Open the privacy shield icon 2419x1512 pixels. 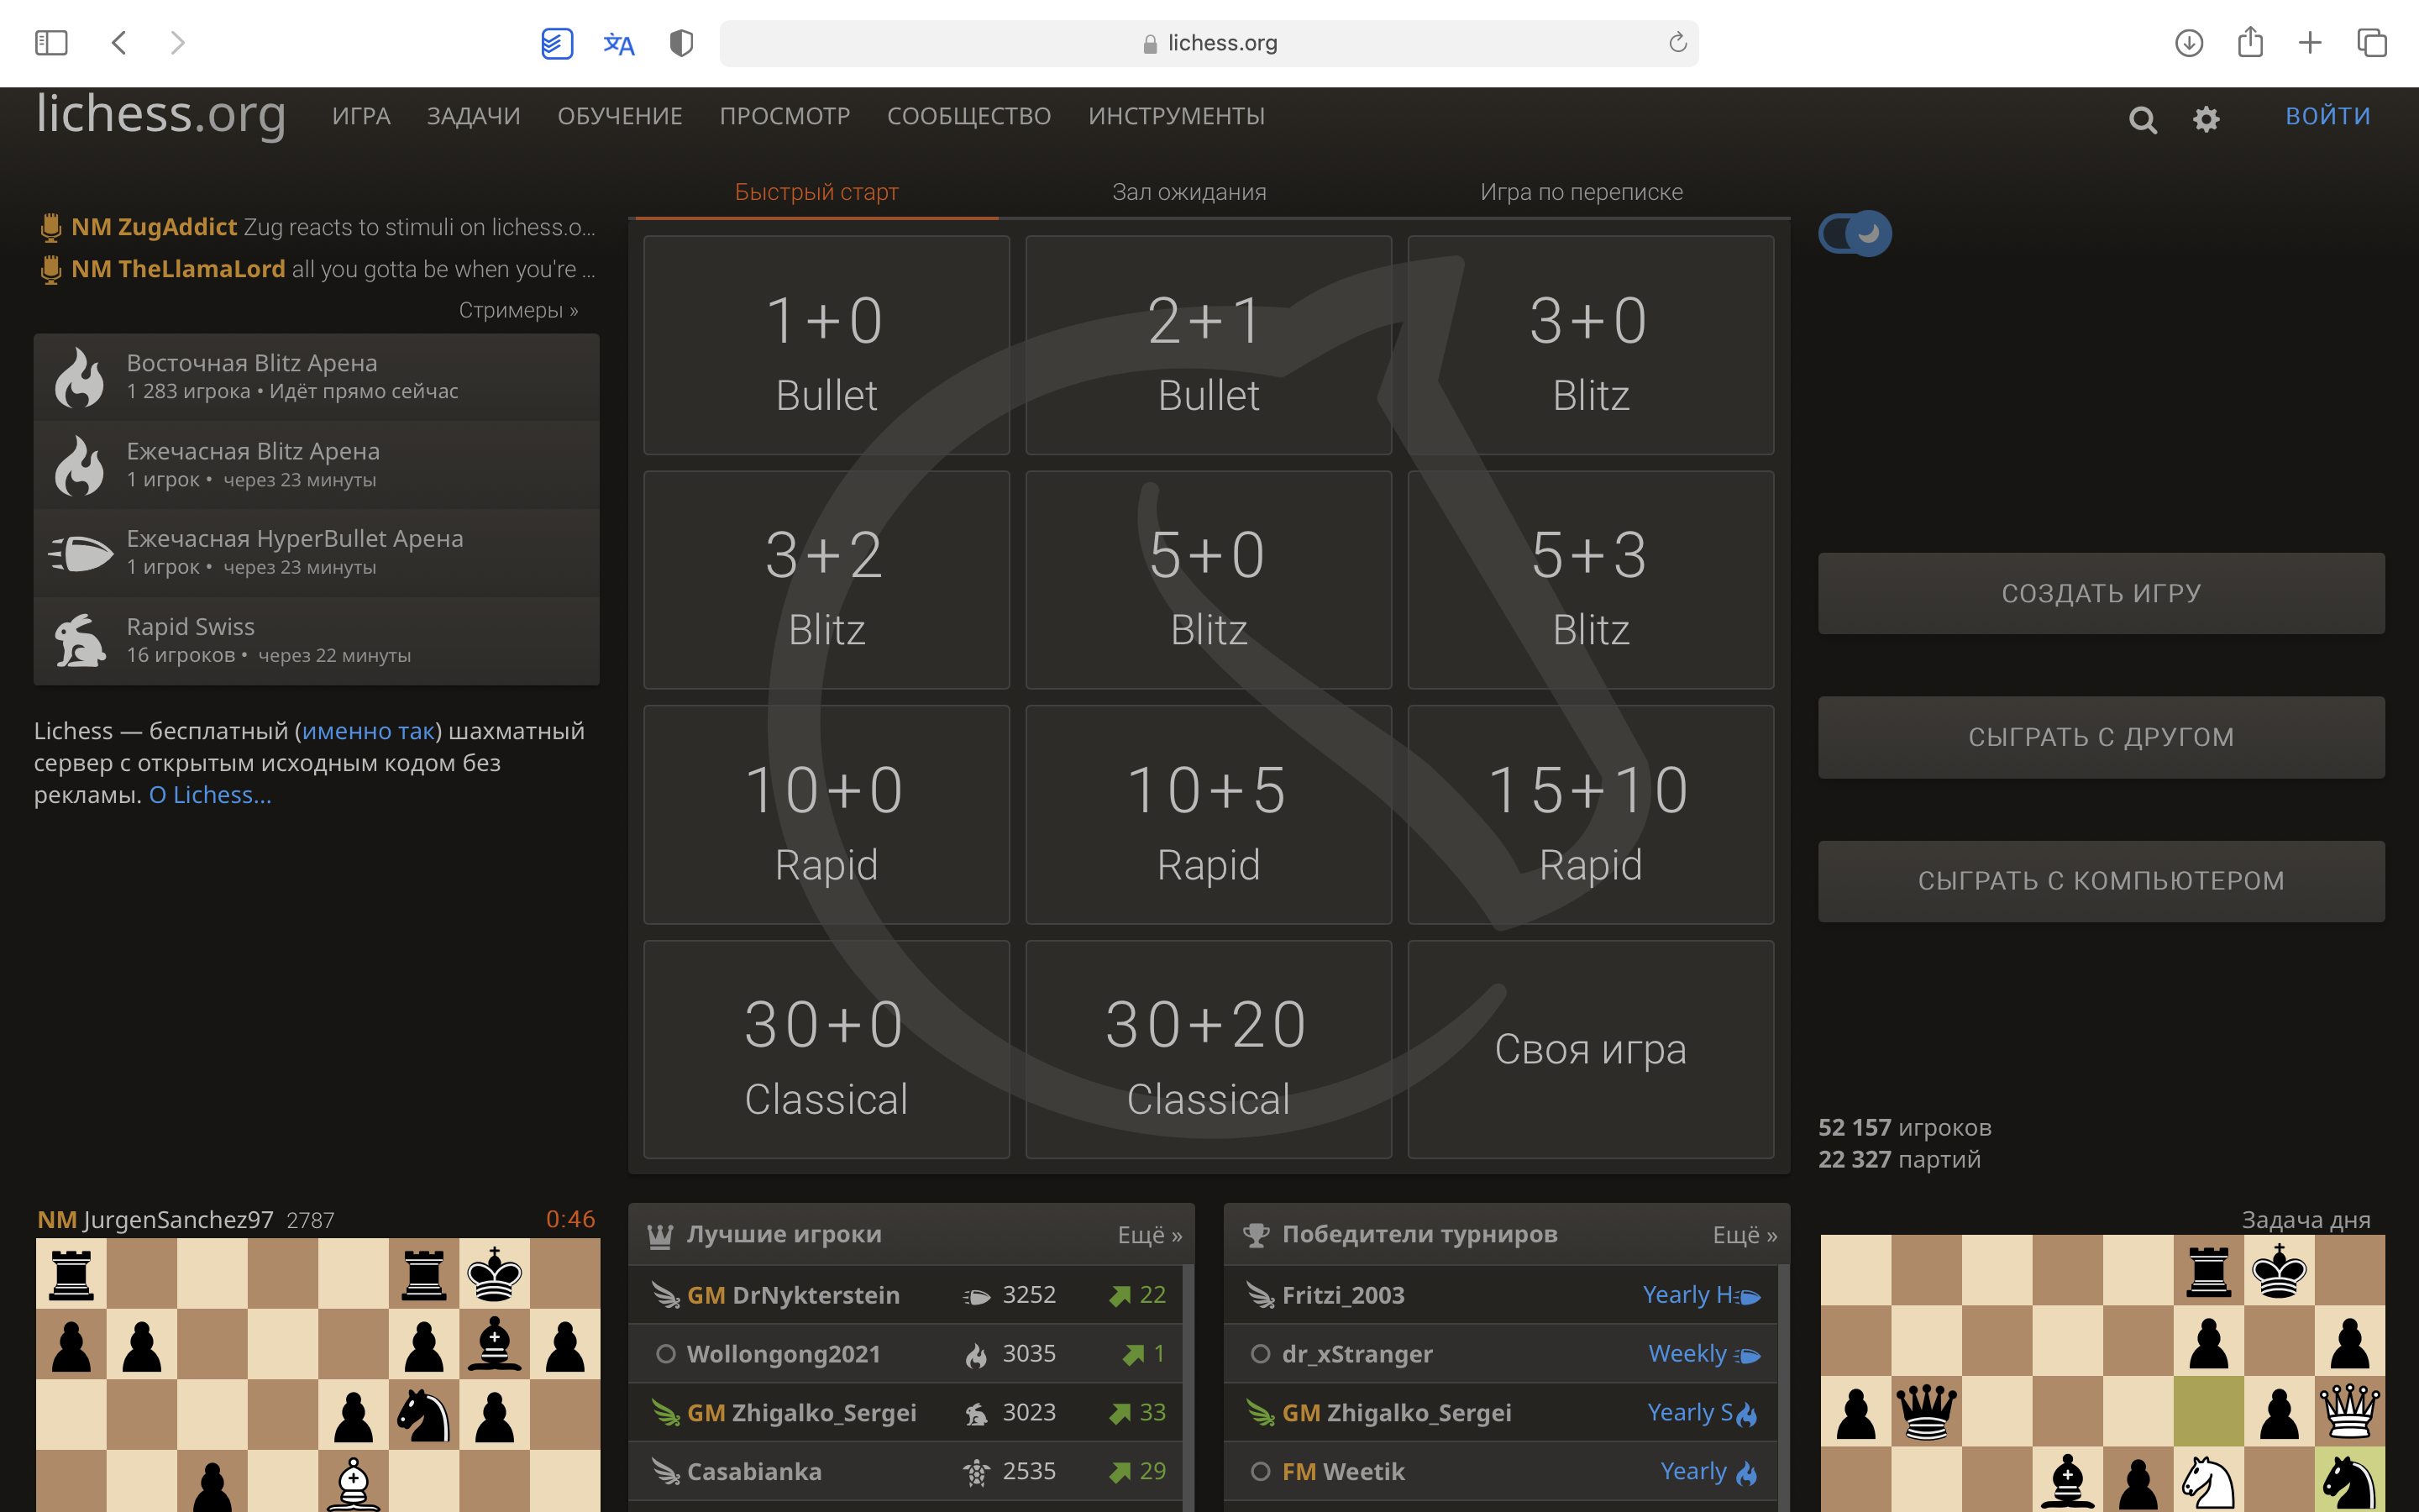pyautogui.click(x=680, y=43)
